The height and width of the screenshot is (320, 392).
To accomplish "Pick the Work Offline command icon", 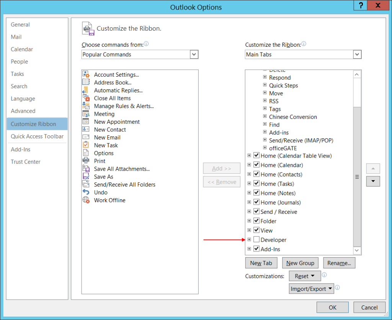I will click(x=86, y=200).
